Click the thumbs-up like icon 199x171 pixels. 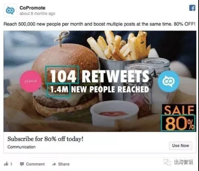[6, 164]
